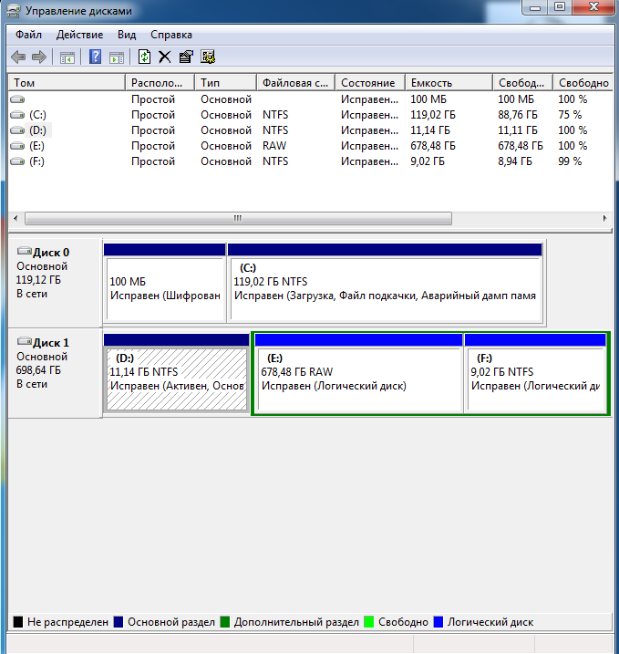Open Help with the blue question mark icon
The height and width of the screenshot is (654, 619).
pyautogui.click(x=96, y=57)
